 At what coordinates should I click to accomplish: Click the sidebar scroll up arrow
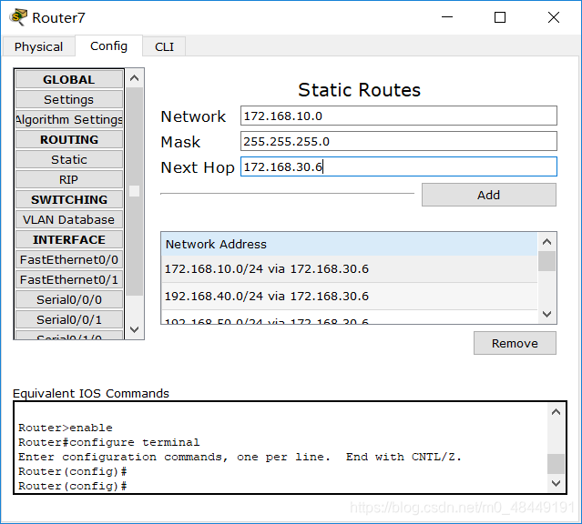point(135,78)
